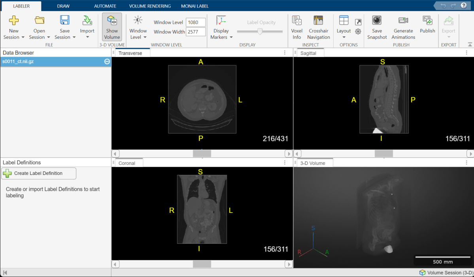Open the Voxel Info inspector
474x277 pixels.
point(296,27)
